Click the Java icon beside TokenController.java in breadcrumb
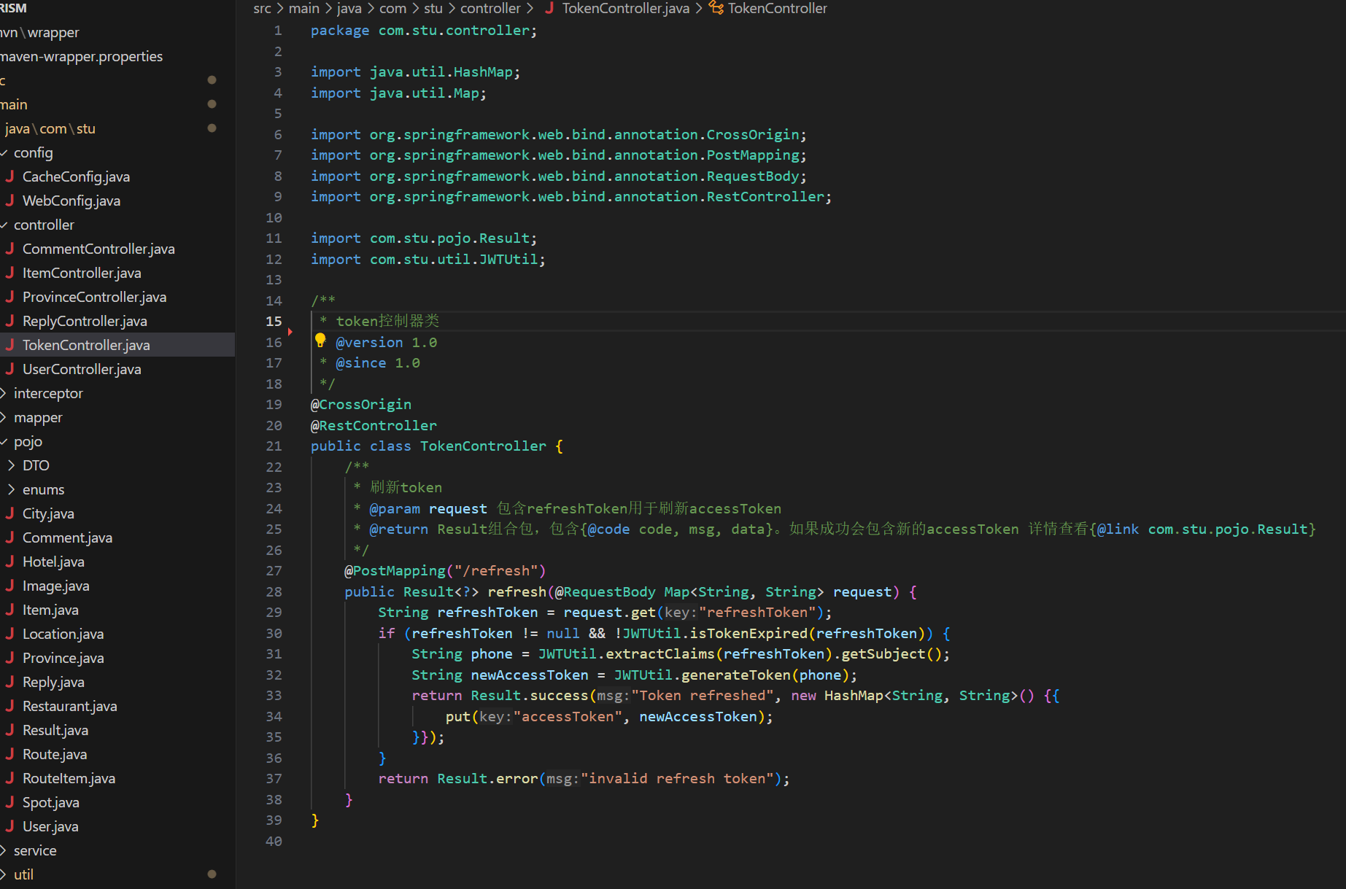Viewport: 1346px width, 889px height. (x=549, y=9)
